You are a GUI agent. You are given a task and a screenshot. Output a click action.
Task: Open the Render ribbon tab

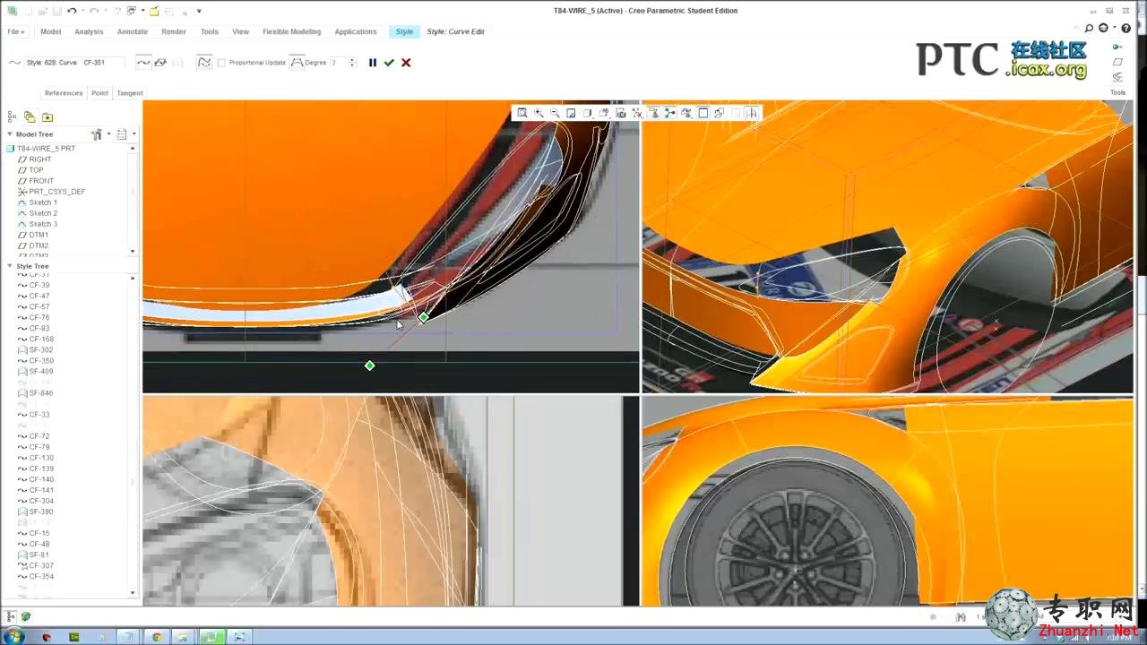(x=174, y=31)
